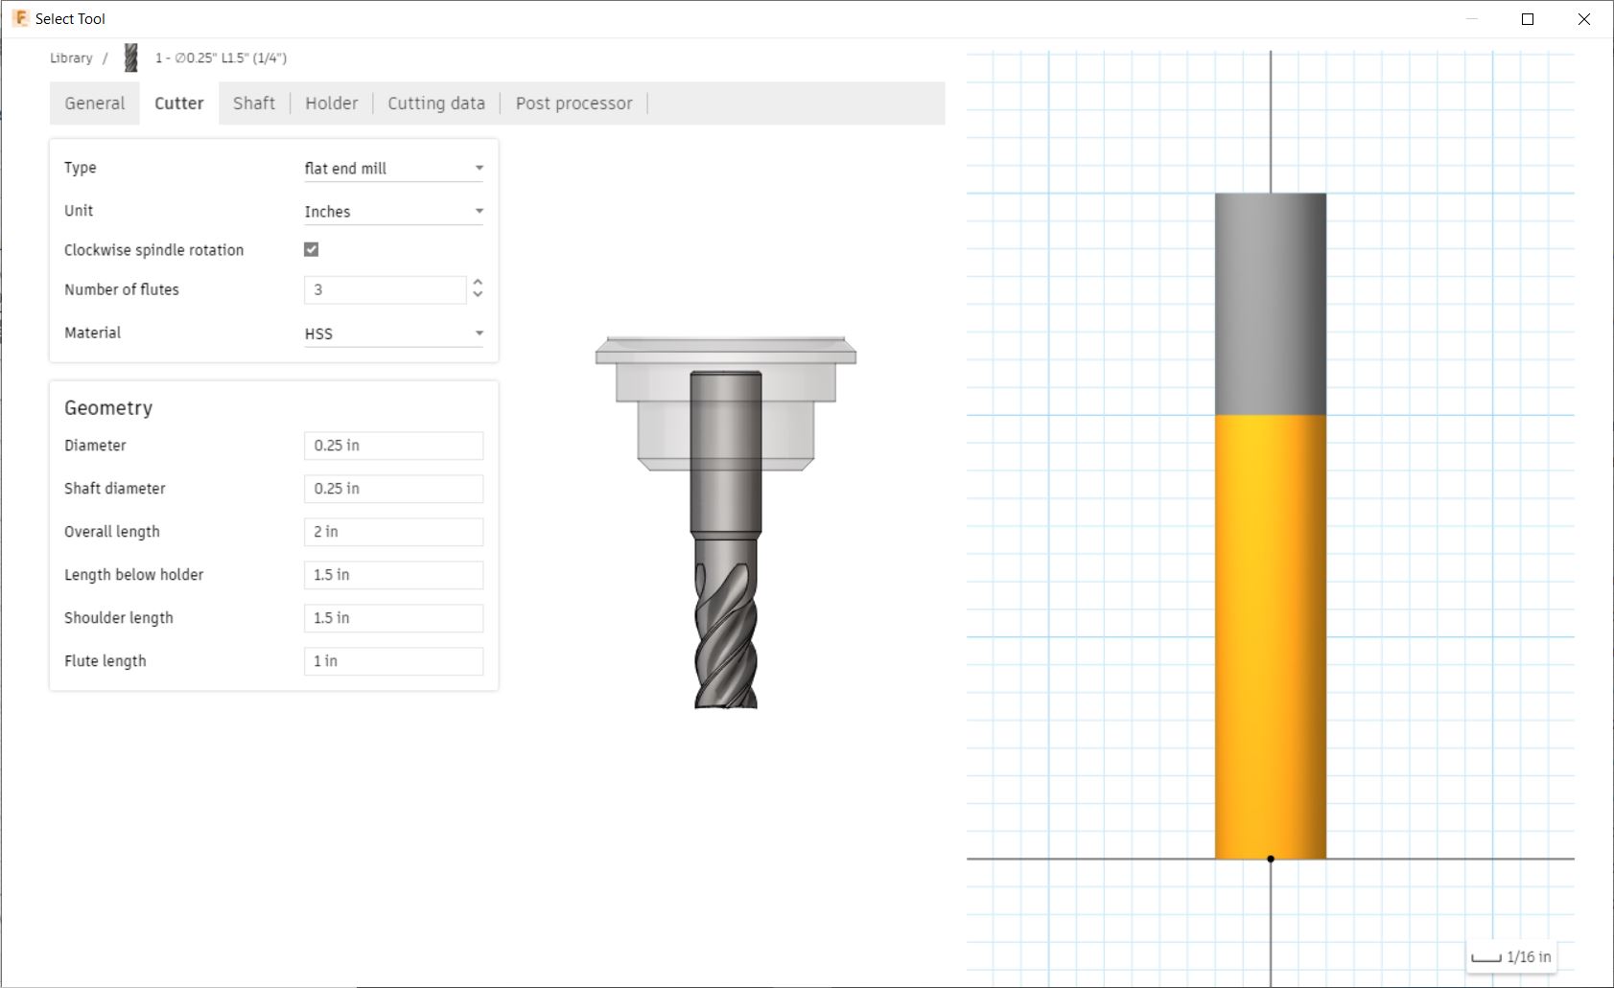1614x988 pixels.
Task: Maximize the Select Tool window
Action: tap(1528, 19)
